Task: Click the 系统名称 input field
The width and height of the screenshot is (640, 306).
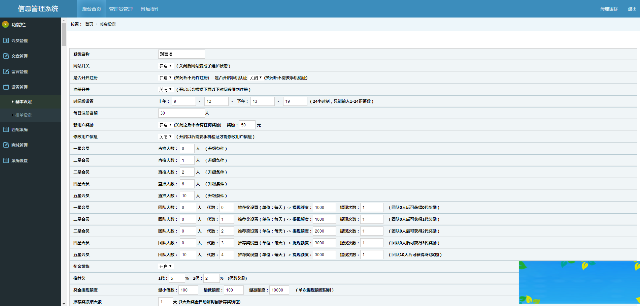Action: (181, 54)
